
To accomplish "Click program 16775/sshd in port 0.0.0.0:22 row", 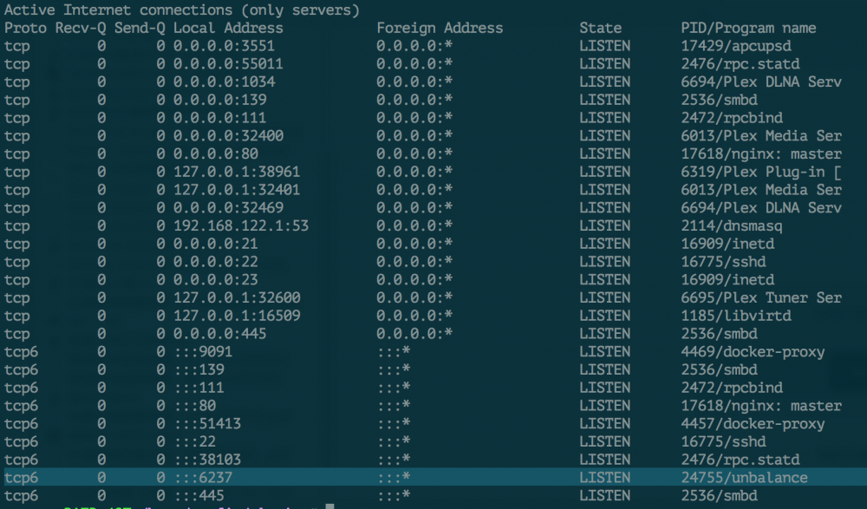I will [x=723, y=262].
